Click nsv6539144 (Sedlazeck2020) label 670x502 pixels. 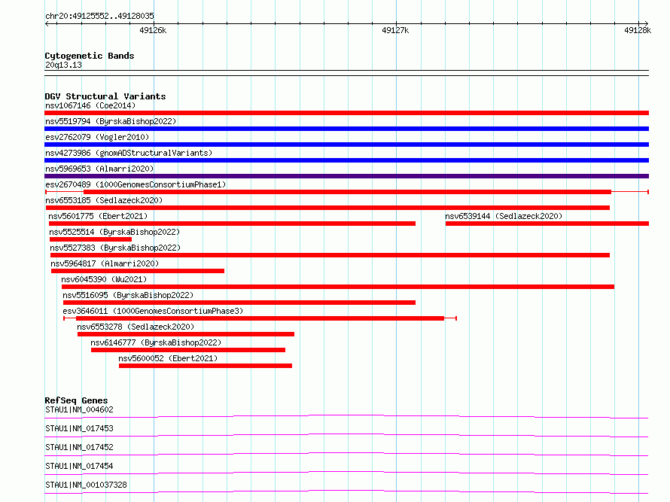coord(504,216)
